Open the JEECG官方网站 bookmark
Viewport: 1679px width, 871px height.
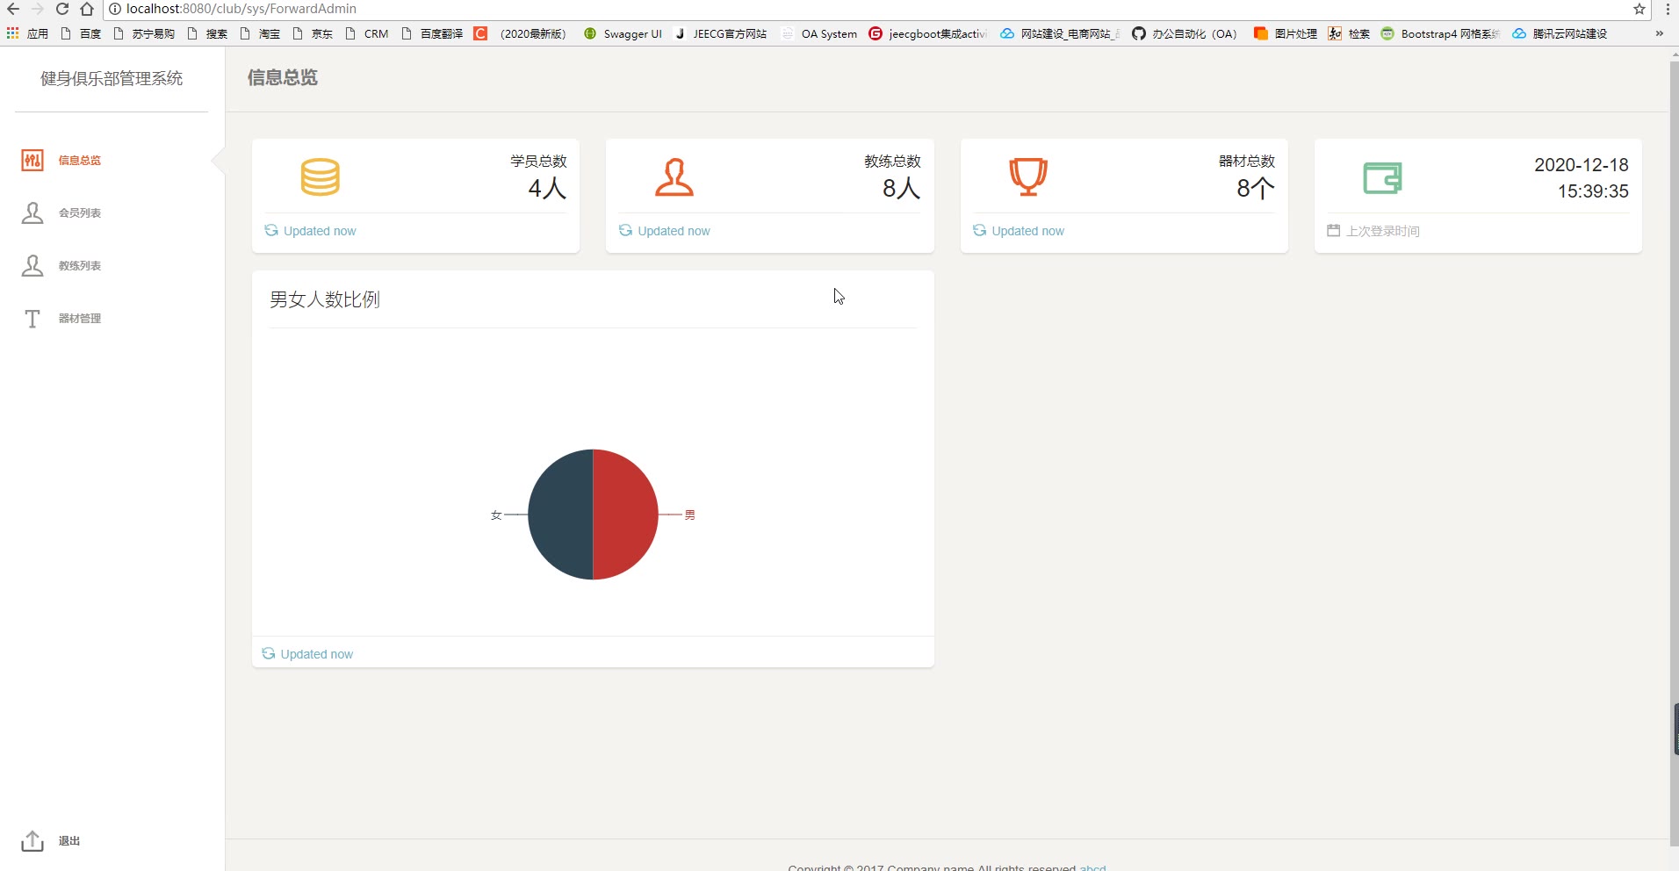721,33
